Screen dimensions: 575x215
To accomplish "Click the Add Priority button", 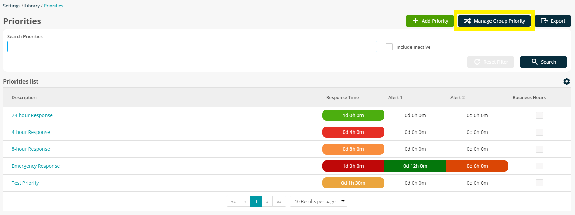I will (430, 21).
